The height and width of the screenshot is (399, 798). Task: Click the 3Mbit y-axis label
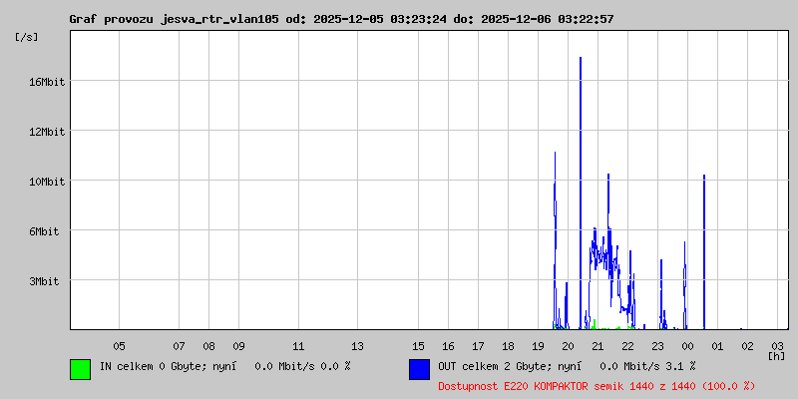tap(46, 281)
